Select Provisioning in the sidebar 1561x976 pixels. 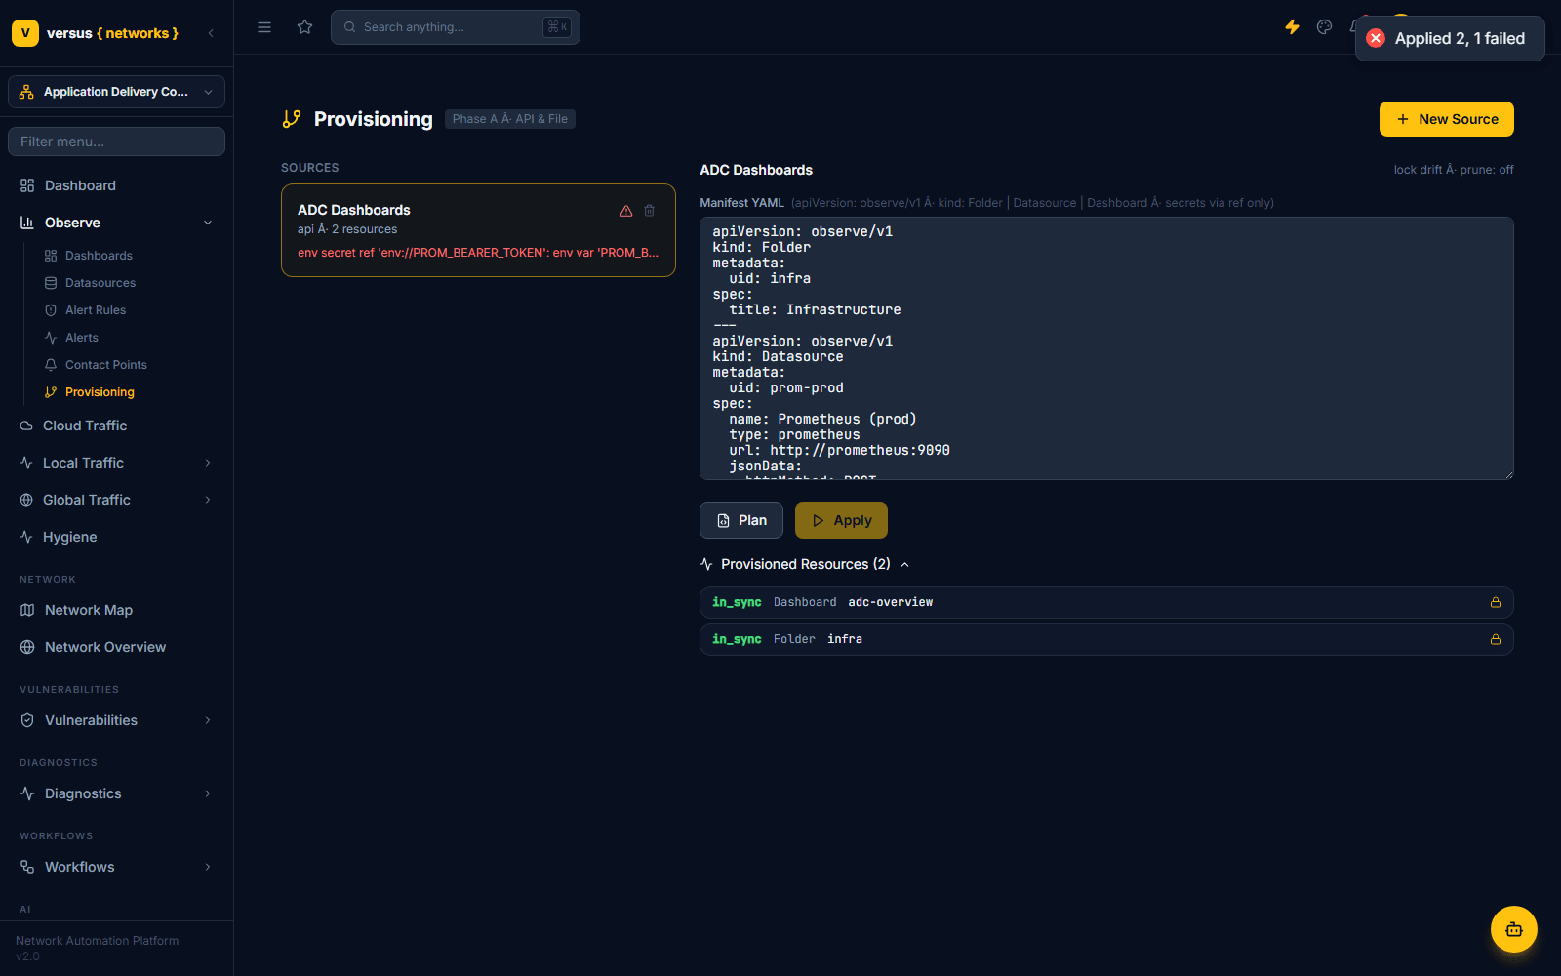point(100,392)
